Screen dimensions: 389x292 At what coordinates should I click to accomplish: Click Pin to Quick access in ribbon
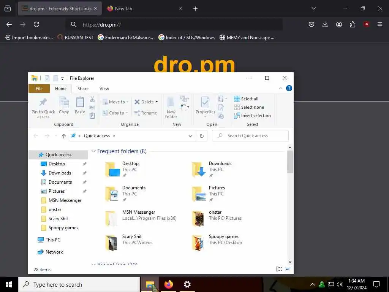(43, 108)
